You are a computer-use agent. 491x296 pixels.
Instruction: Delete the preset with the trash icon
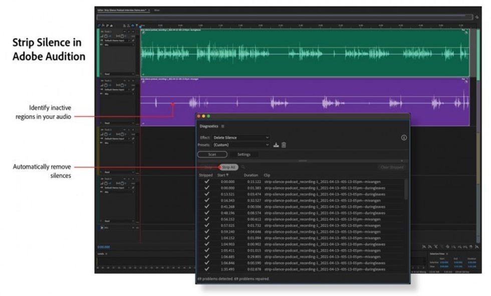point(284,144)
